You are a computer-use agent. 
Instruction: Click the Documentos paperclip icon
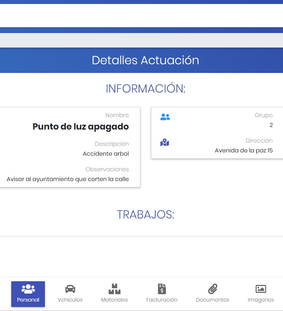(212, 289)
